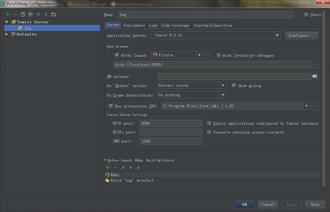Close the Run/Debug Configurations dialog

[x=323, y=2]
